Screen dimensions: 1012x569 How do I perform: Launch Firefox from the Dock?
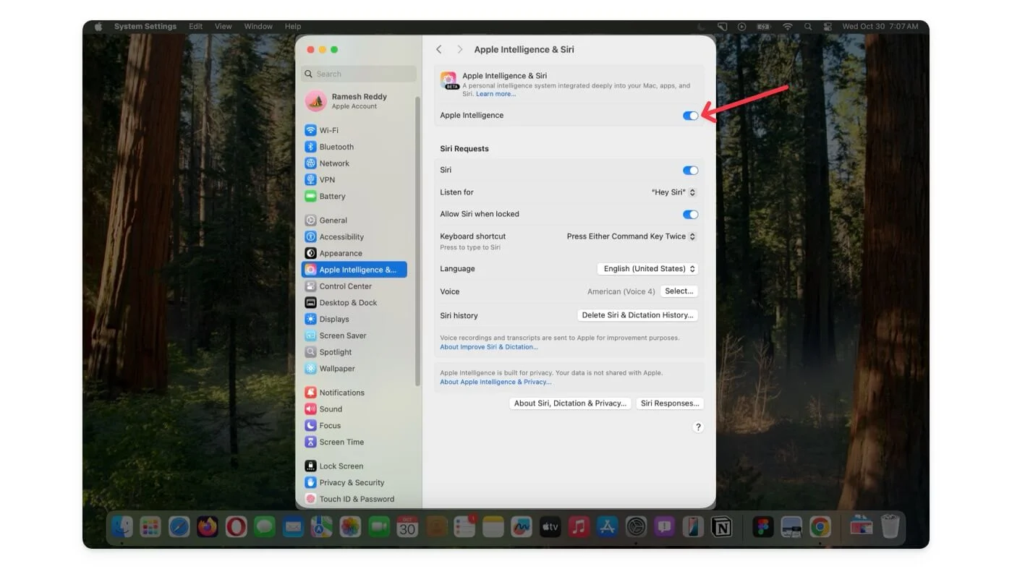208,527
